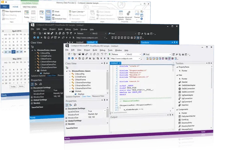Switch to Solution Explorer tab in light IDE
The width and height of the screenshot is (225, 150).
(73, 96)
